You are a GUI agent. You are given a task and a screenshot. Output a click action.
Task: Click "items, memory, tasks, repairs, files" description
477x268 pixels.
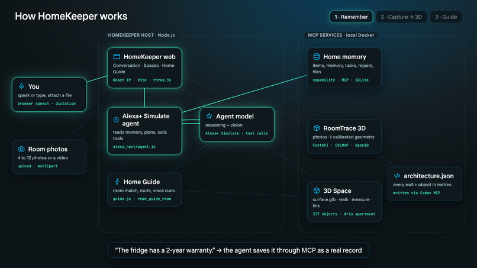(x=343, y=69)
